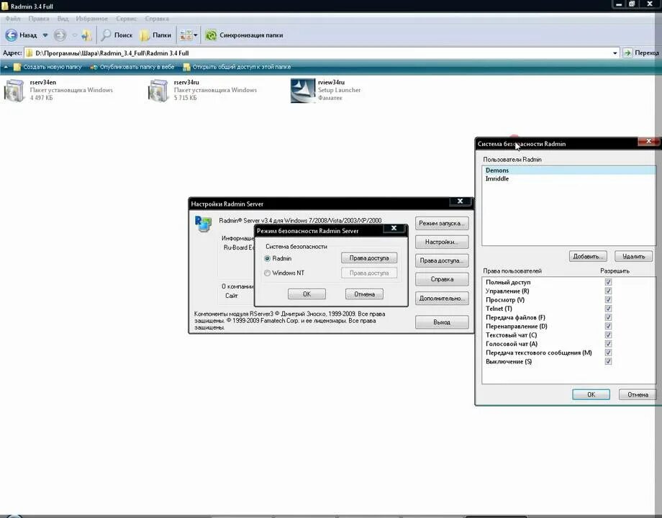Click Права доступа in Настройки Radmin Server
662x518 pixels.
point(442,260)
